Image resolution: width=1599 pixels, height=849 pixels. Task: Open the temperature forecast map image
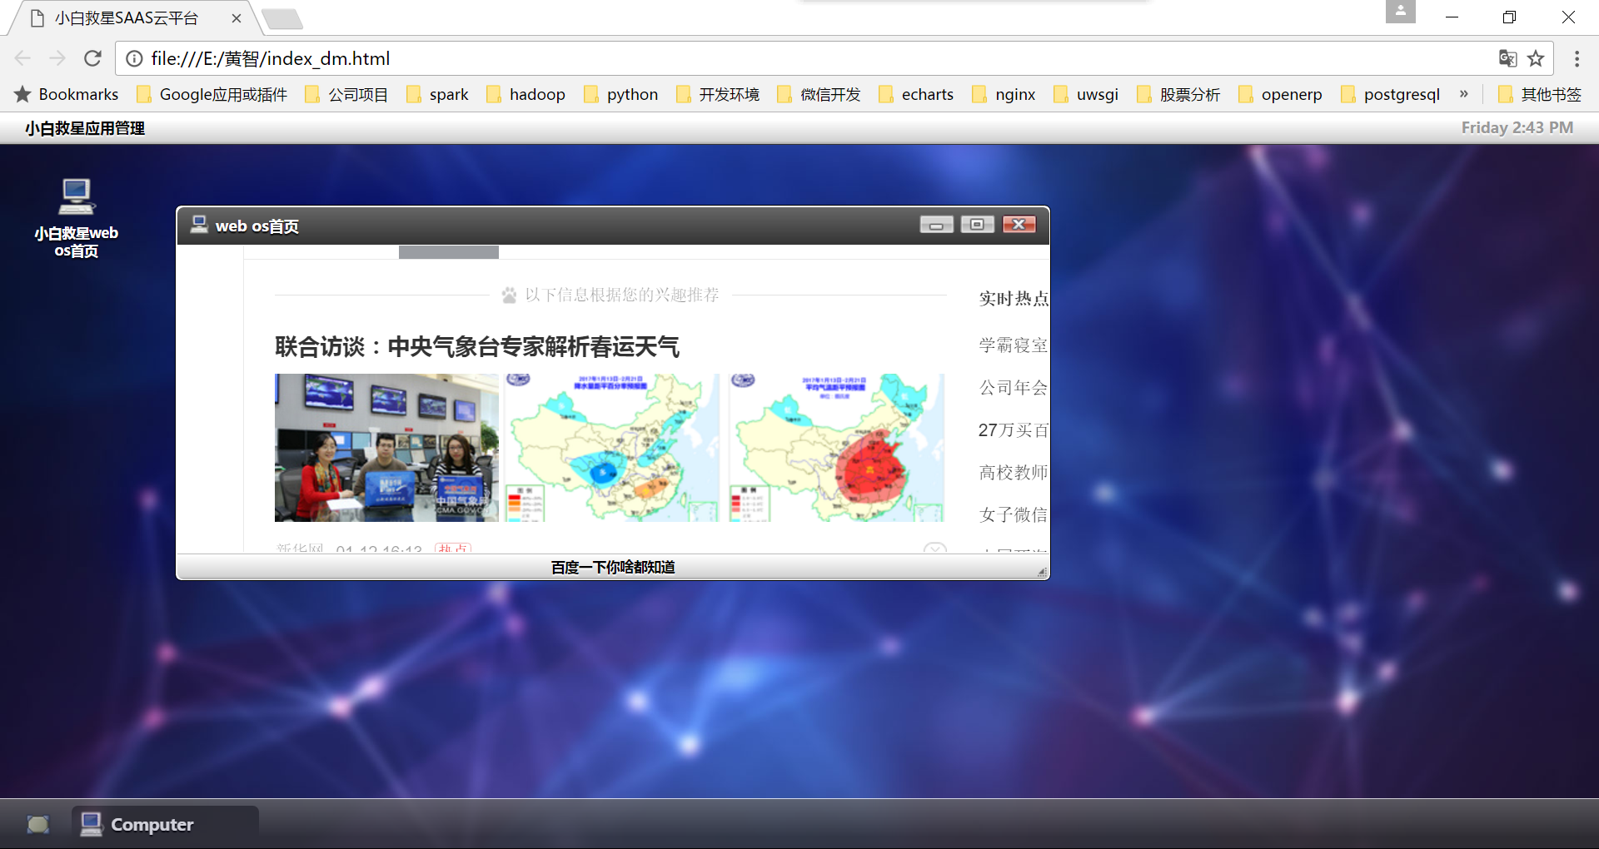click(x=837, y=448)
